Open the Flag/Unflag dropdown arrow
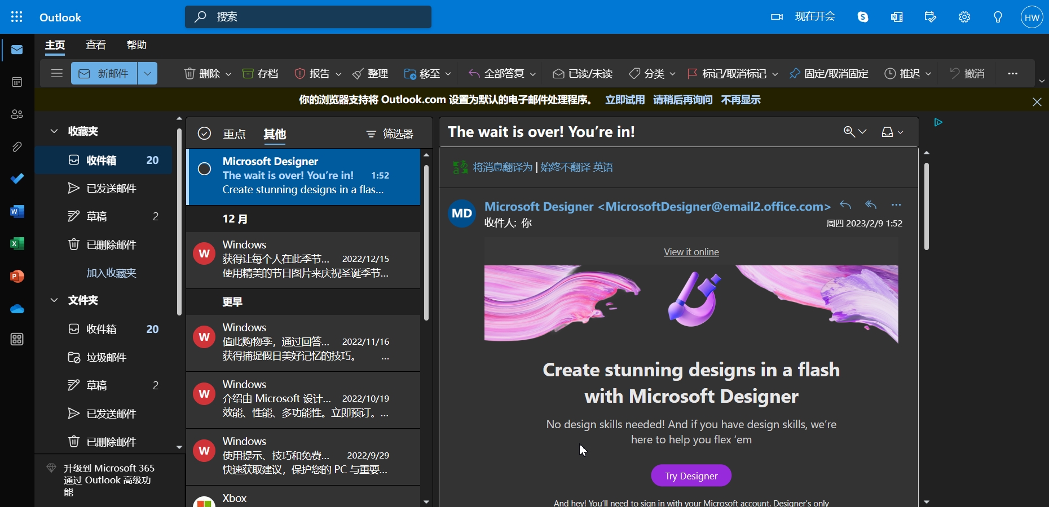Viewport: 1049px width, 507px height. coord(775,74)
